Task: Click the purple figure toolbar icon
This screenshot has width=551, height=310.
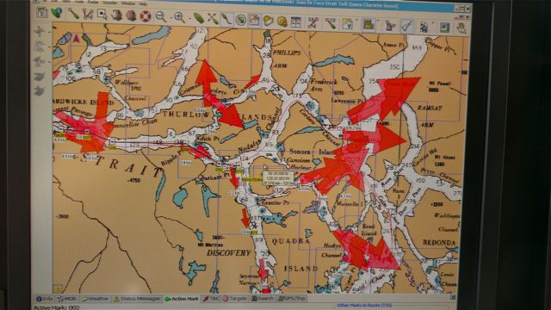Action: tap(389, 25)
